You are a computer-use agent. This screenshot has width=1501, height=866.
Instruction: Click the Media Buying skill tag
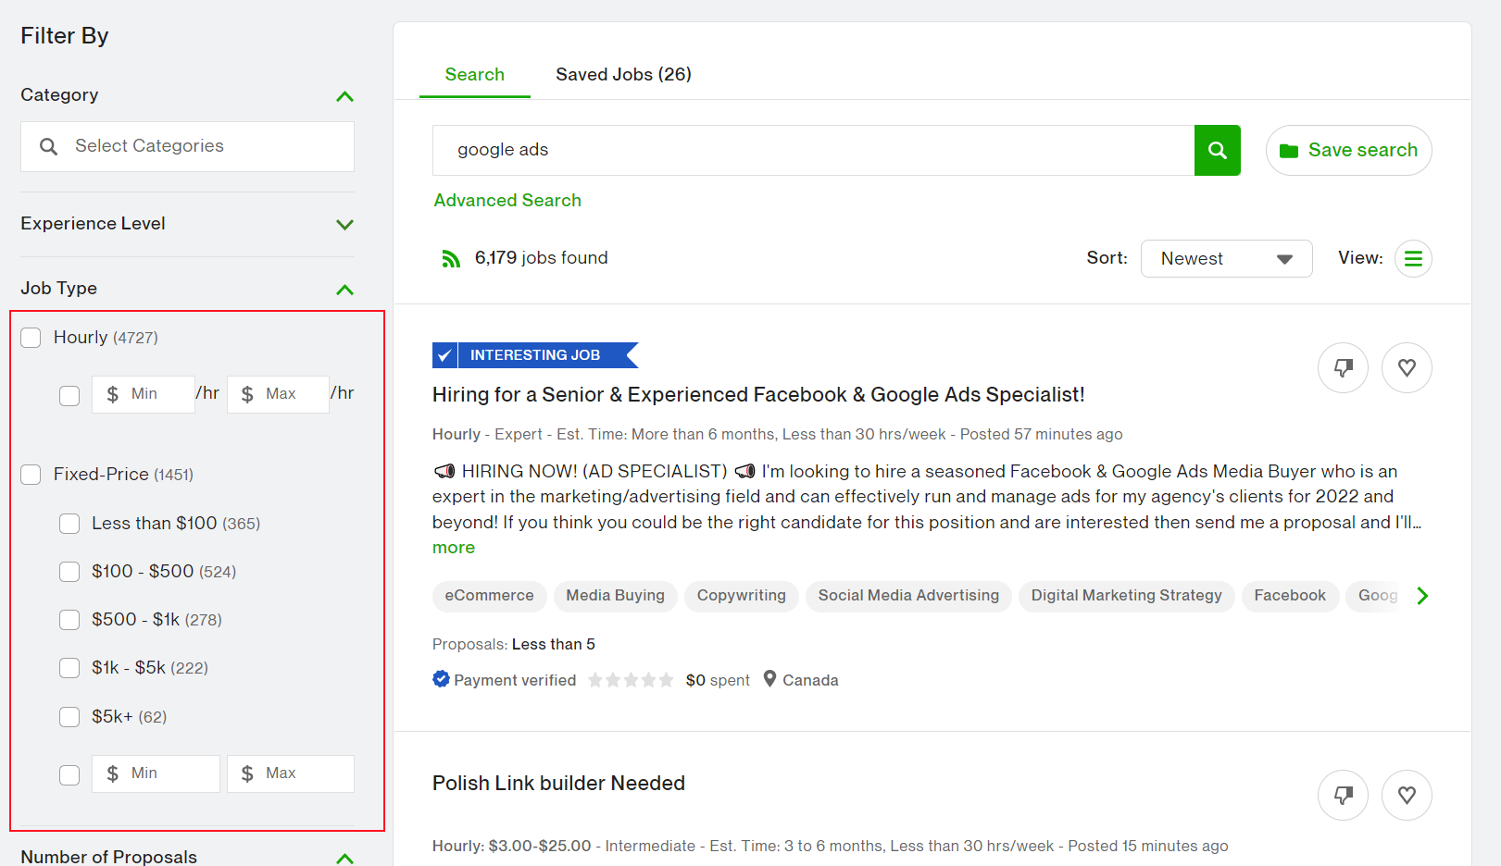pyautogui.click(x=615, y=596)
